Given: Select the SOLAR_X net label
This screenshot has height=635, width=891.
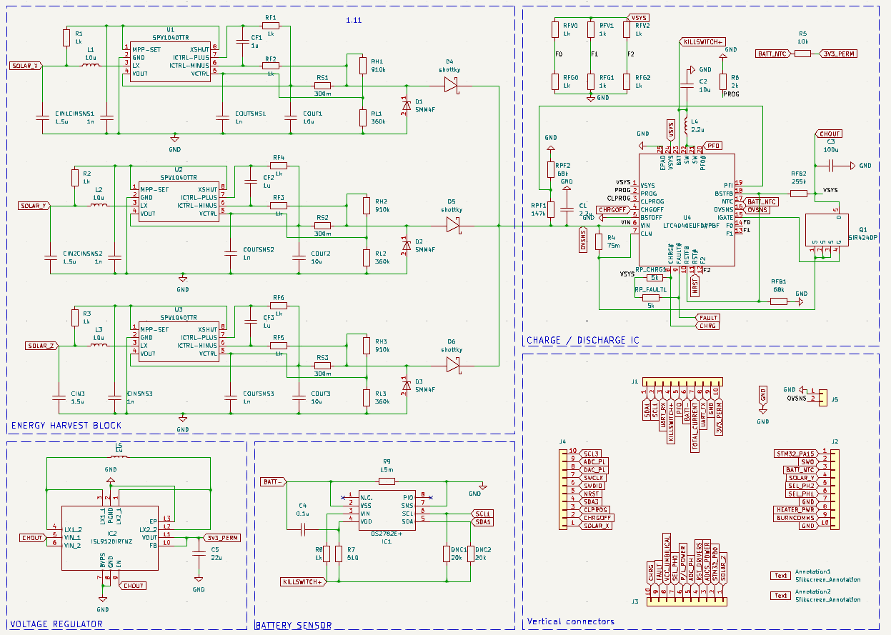Looking at the screenshot, I should 27,66.
